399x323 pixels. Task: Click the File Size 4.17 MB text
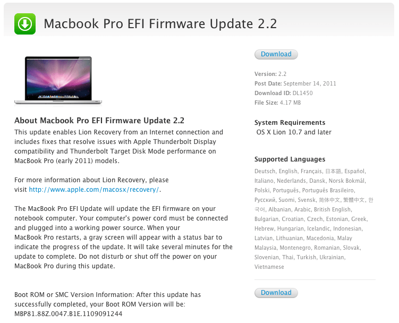278,103
